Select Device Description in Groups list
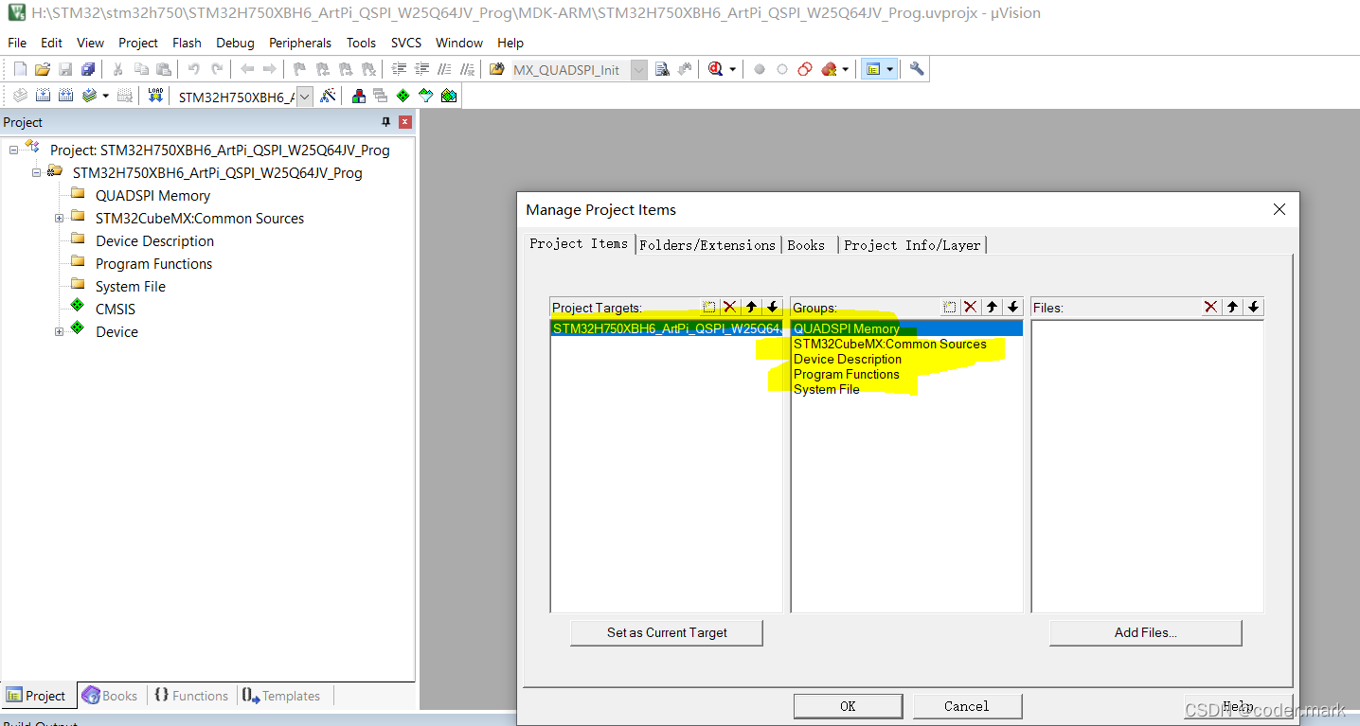The height and width of the screenshot is (726, 1360). [x=848, y=359]
